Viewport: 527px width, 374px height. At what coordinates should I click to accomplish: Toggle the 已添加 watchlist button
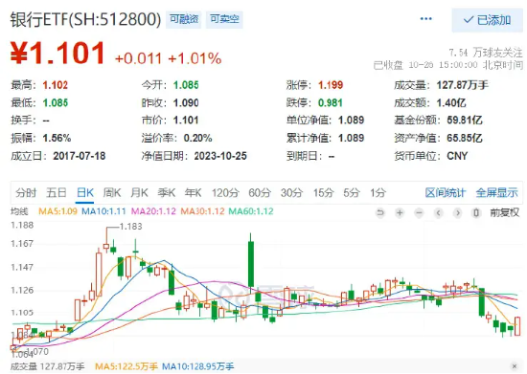(x=487, y=20)
